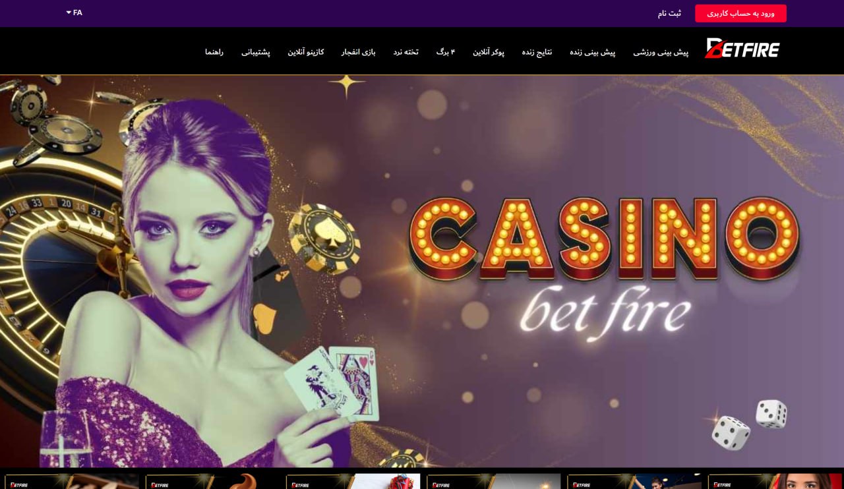Open تخته نرد menu item
Image resolution: width=844 pixels, height=489 pixels.
406,52
